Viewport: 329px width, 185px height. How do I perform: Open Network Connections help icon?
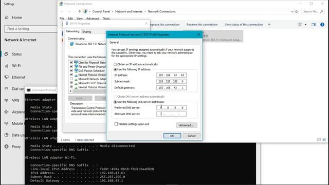322,25
